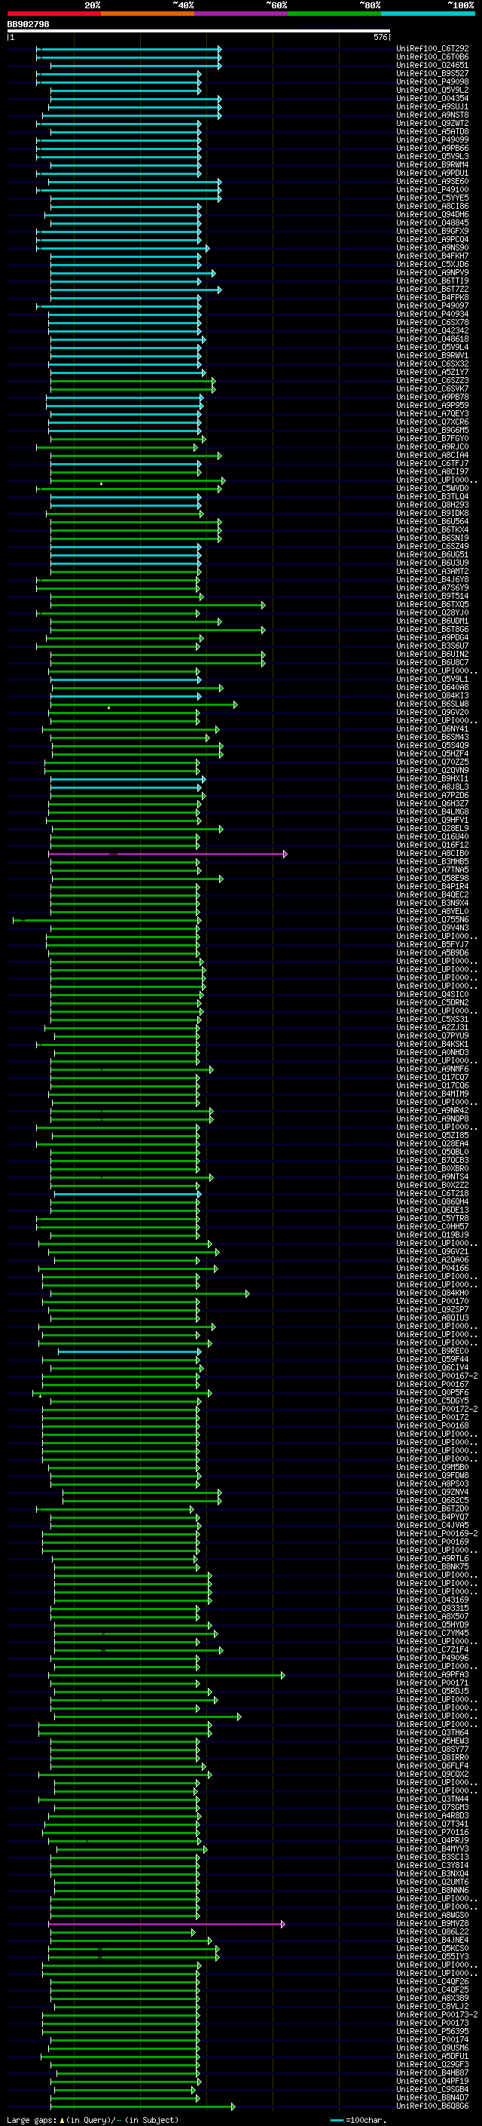Click the magenta alignment bar for A8CIB0

[x=167, y=854]
